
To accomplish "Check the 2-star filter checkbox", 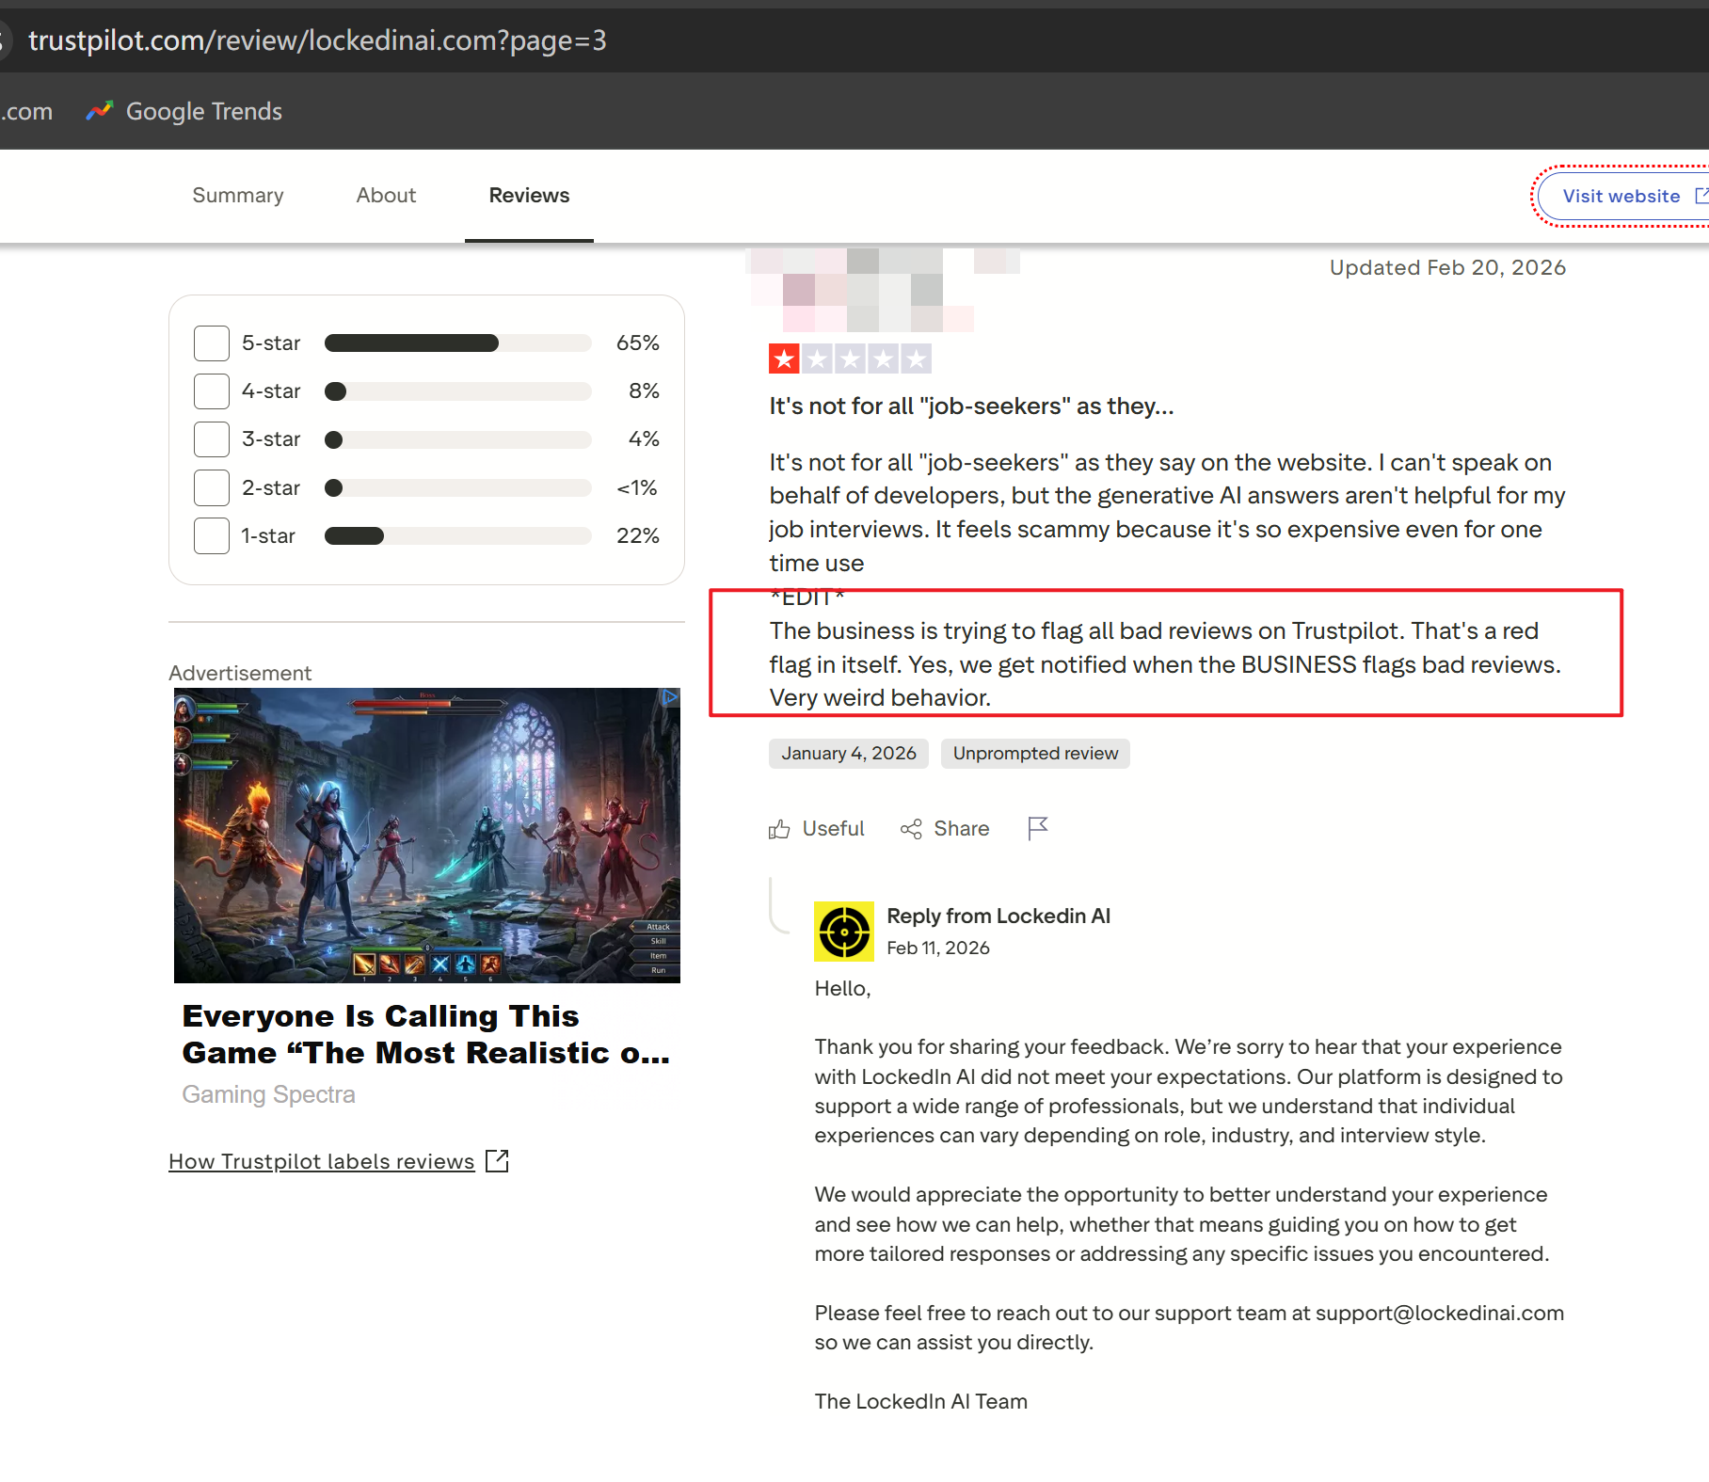I will (x=212, y=487).
